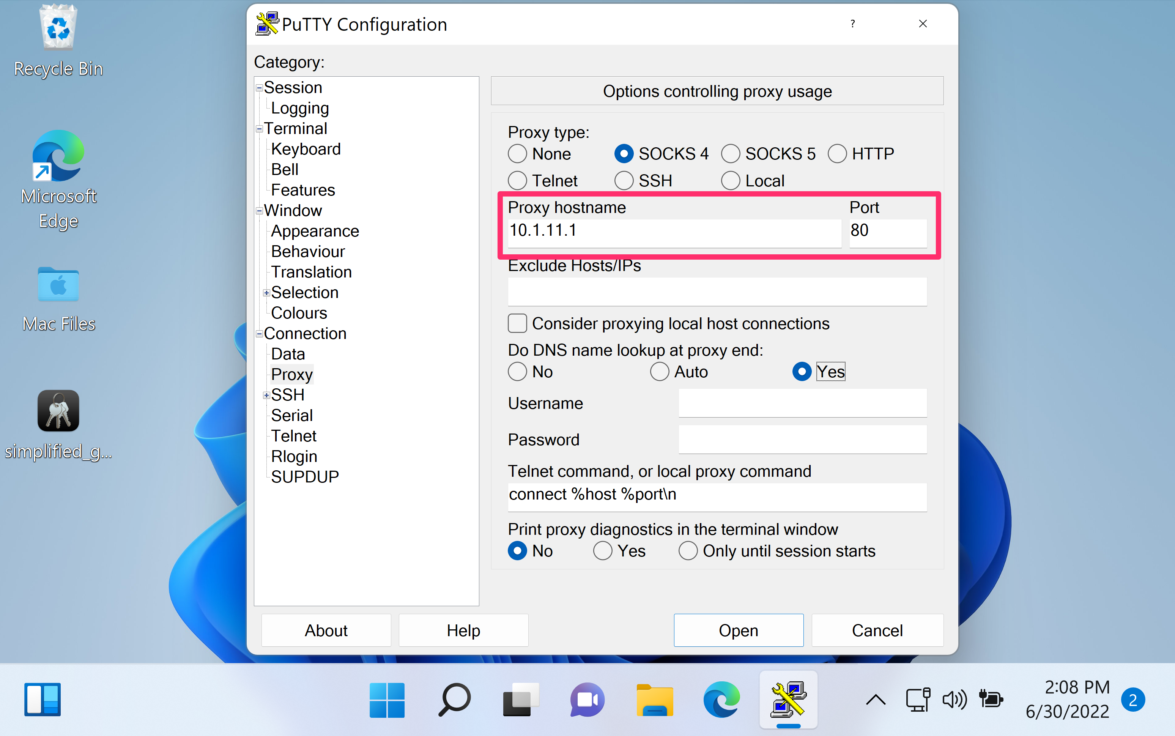Viewport: 1175px width, 736px height.
Task: Select SOCKS 5 proxy type
Action: tap(730, 154)
